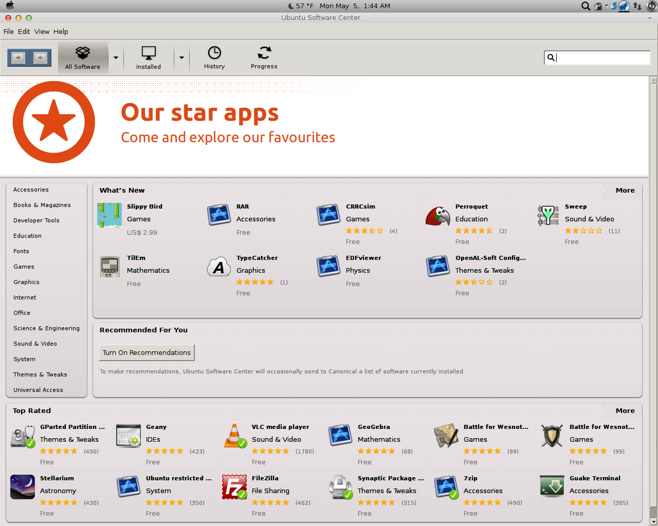Browse the Internet category
The image size is (658, 526).
coord(25,297)
